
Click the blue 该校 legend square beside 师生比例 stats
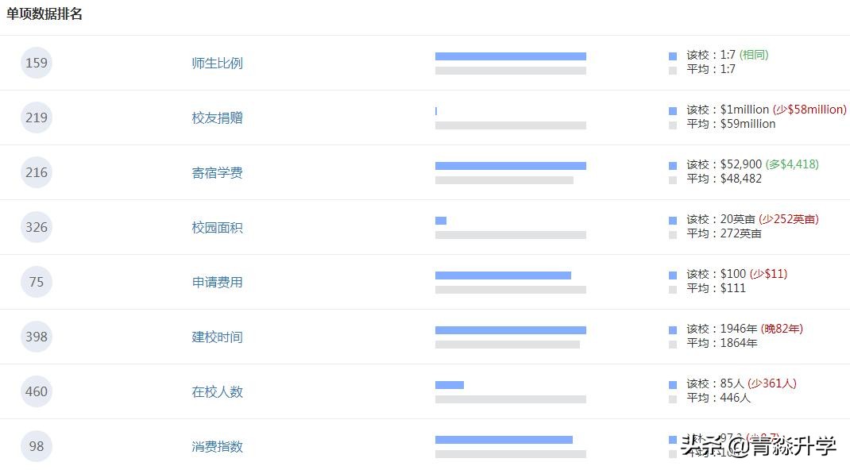coord(671,55)
